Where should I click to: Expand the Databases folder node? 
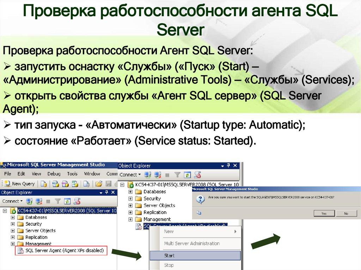(x=130, y=192)
